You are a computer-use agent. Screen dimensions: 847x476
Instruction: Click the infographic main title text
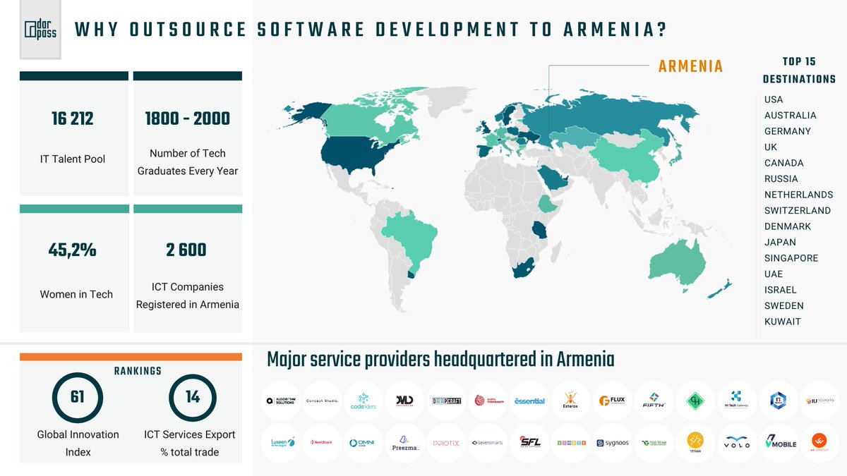click(371, 30)
